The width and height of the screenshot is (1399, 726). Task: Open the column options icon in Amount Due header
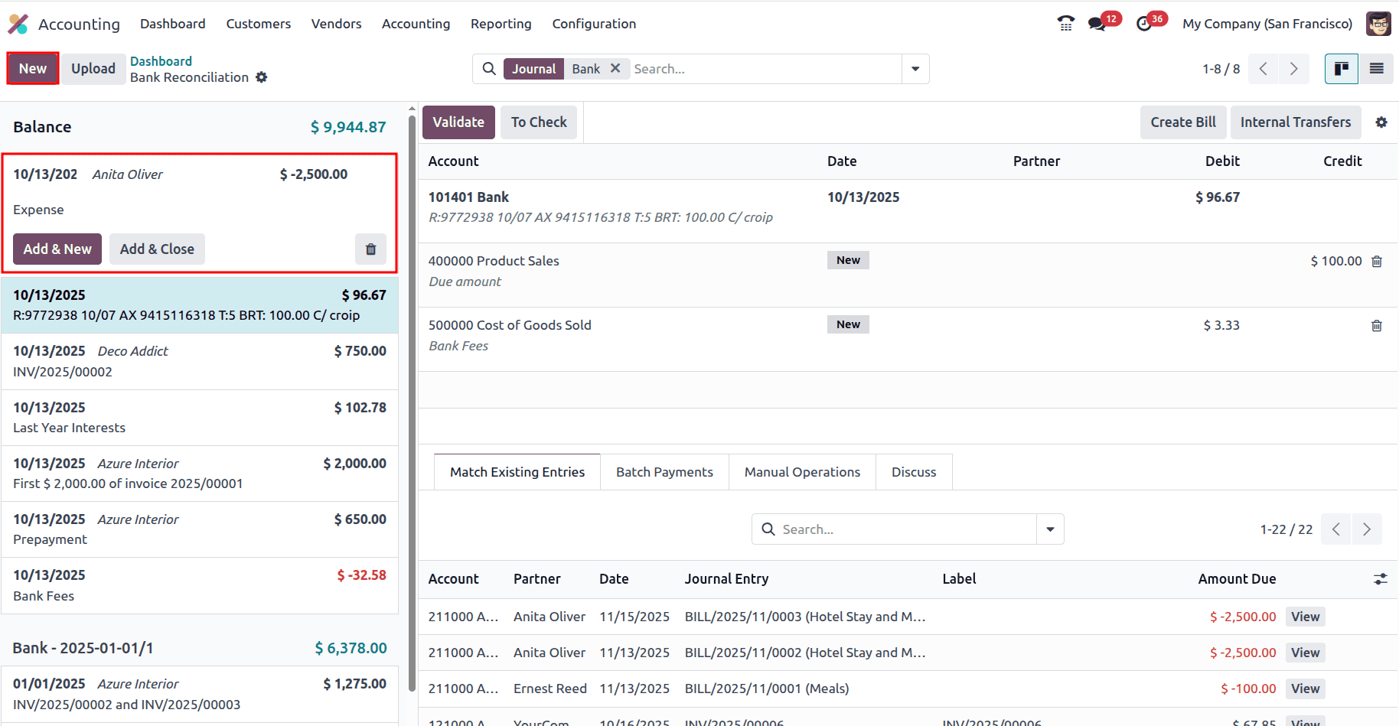[x=1380, y=579]
